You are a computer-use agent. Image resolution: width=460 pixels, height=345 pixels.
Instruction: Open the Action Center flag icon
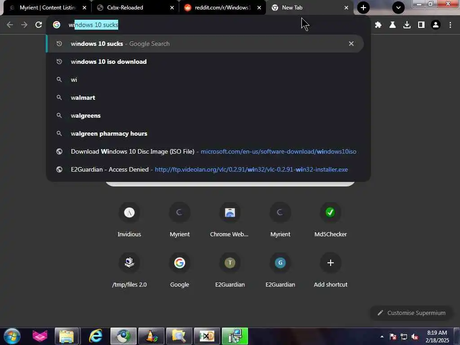393,337
